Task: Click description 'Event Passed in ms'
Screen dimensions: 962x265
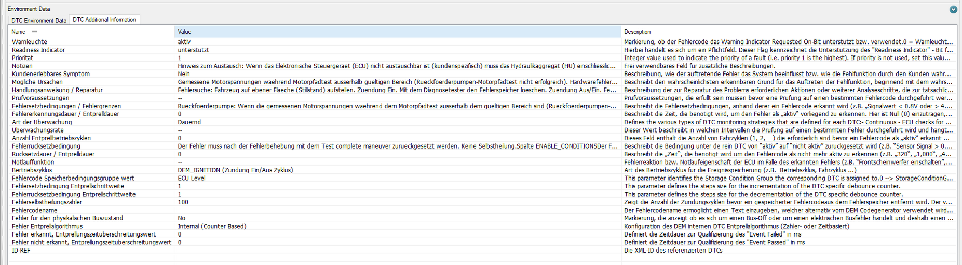Action: [714, 242]
